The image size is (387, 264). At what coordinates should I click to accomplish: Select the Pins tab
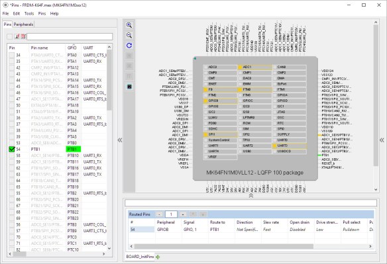coord(7,24)
